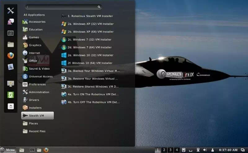Switch to workspace 3

pos(170,150)
